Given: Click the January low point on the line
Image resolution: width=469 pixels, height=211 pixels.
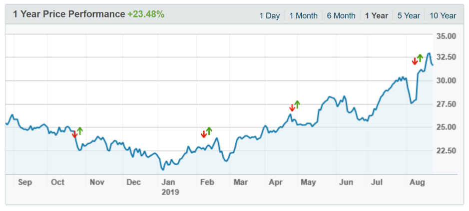Looking at the screenshot, I should click(163, 170).
